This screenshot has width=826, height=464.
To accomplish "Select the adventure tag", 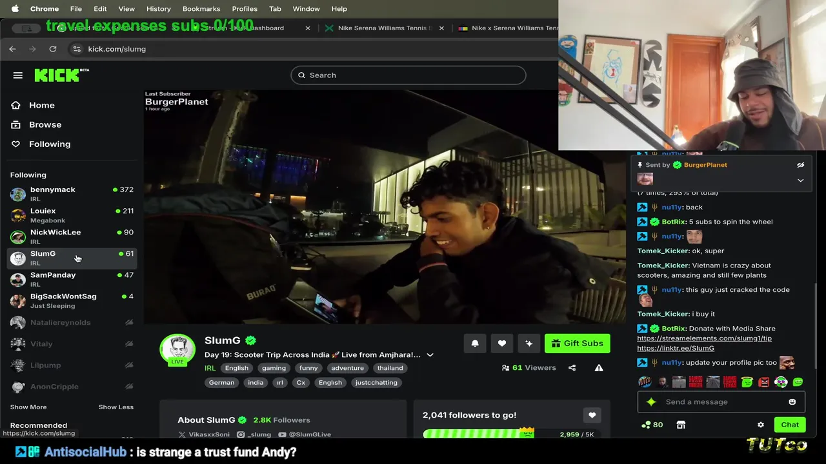I will click(x=347, y=368).
